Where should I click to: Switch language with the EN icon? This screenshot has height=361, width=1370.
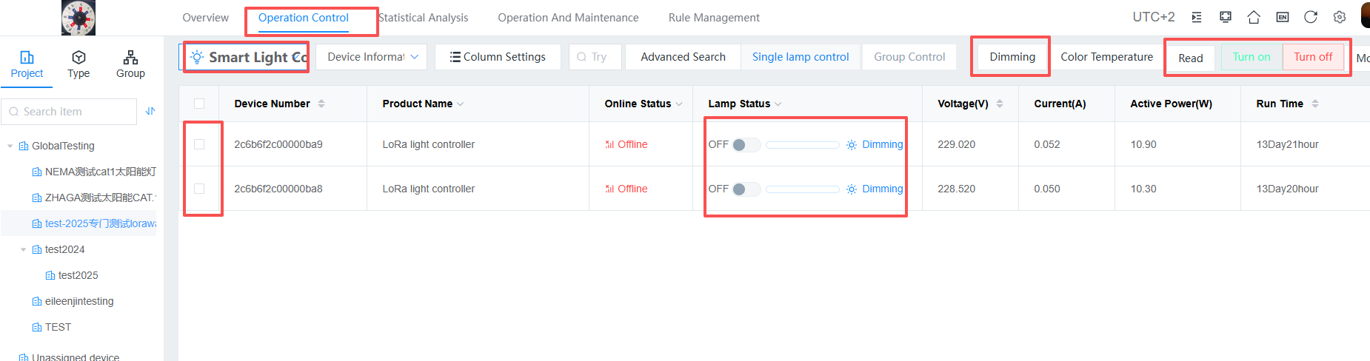(x=1283, y=17)
